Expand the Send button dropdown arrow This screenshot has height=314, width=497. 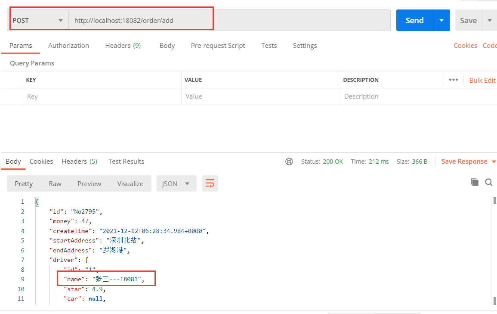[441, 20]
